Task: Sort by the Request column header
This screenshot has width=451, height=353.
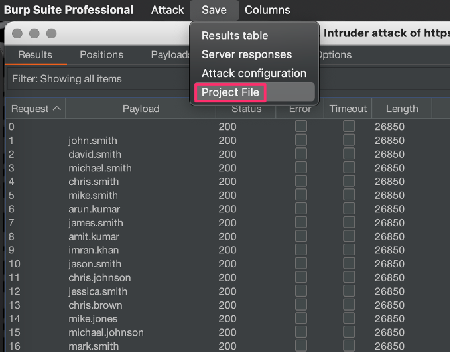Action: coord(36,109)
